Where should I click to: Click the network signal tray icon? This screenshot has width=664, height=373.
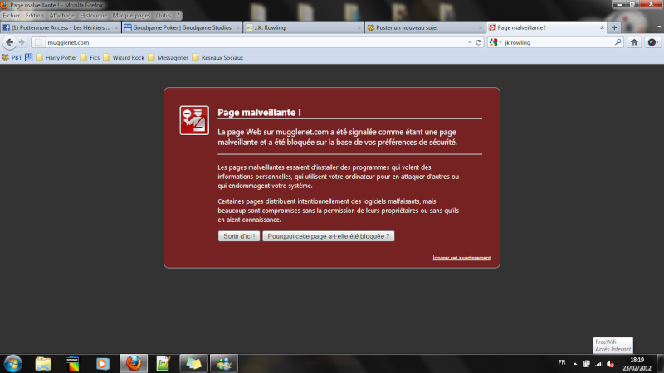pyautogui.click(x=598, y=364)
